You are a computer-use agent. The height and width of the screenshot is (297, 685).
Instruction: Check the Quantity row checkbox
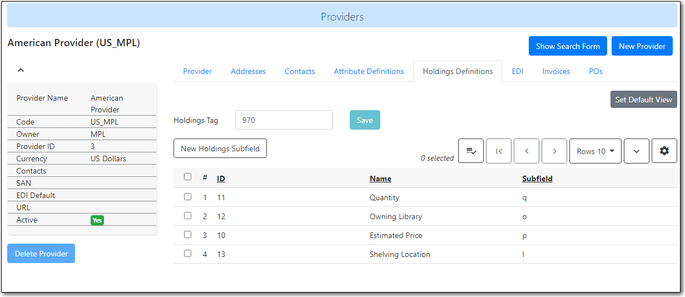coord(188,197)
